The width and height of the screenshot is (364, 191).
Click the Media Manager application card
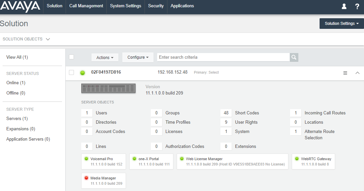coord(103,181)
